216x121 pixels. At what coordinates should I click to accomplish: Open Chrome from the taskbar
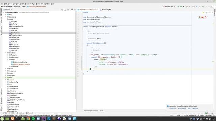(28, 119)
